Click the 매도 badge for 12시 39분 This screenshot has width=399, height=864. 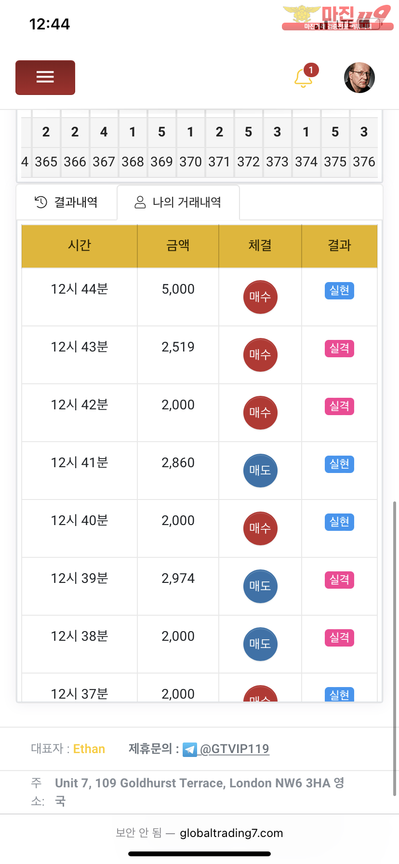tap(260, 586)
